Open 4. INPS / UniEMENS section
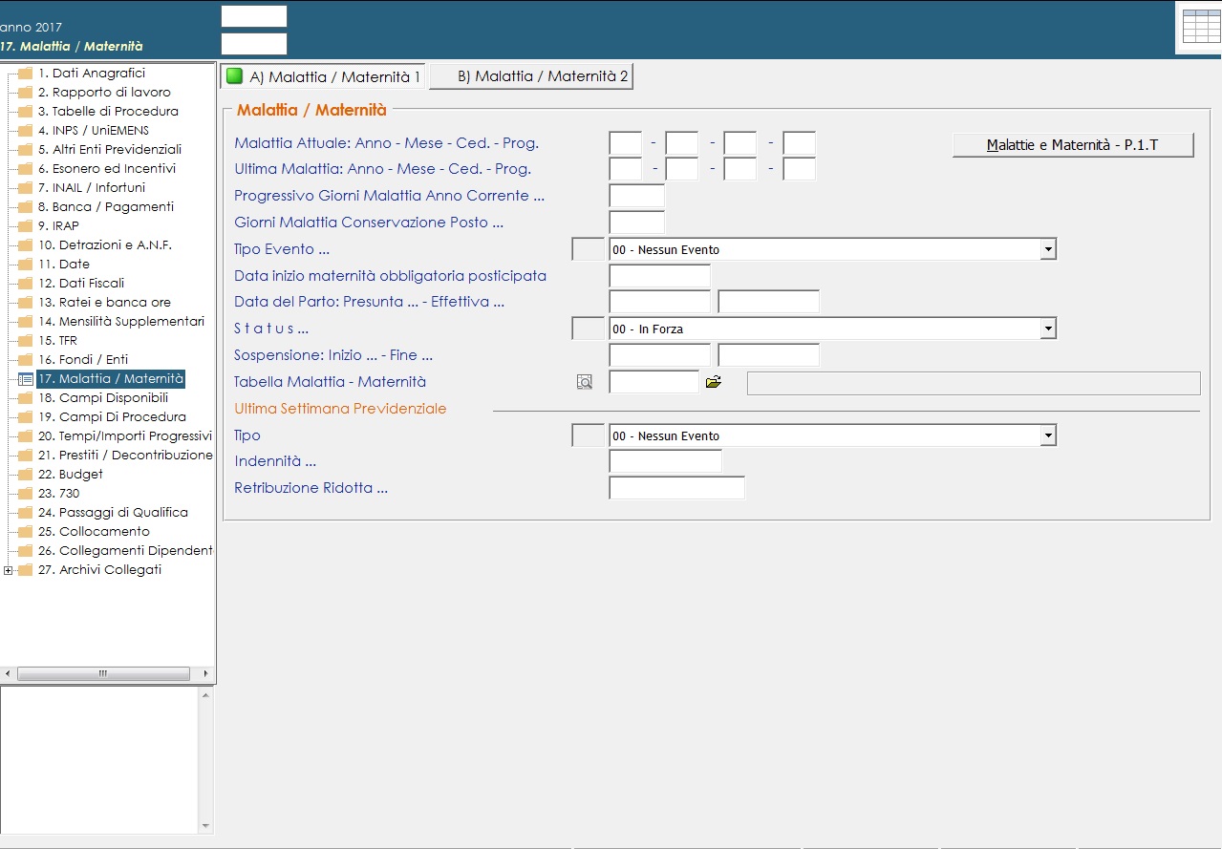The width and height of the screenshot is (1222, 849). [x=93, y=131]
